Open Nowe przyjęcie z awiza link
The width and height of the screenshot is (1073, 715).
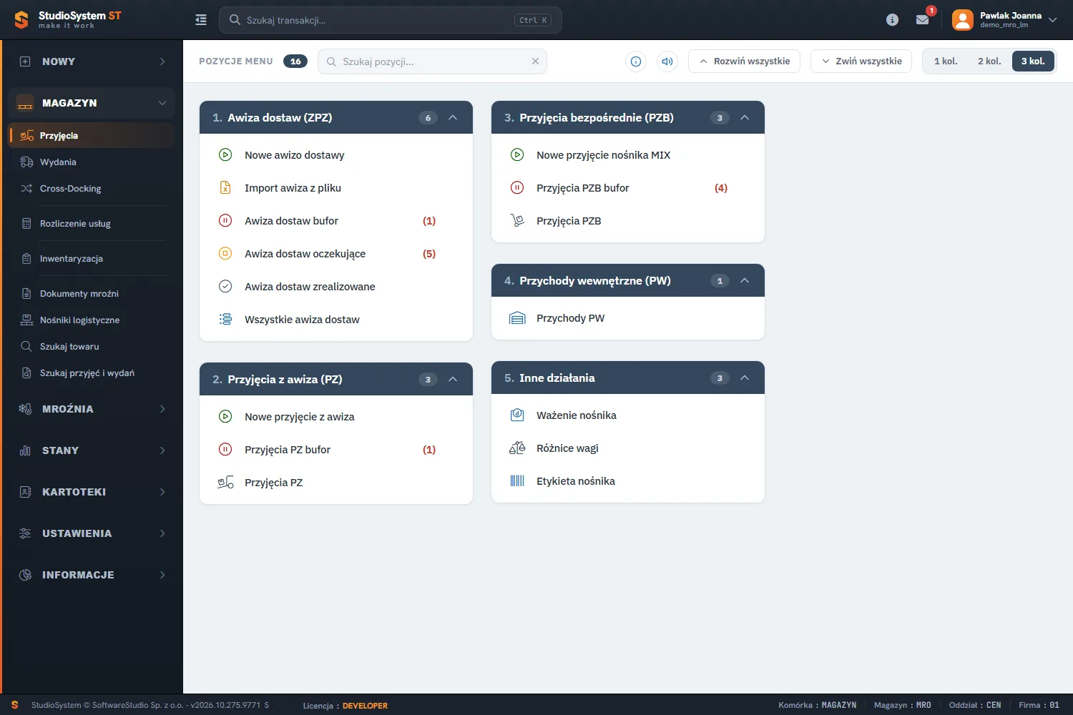[x=299, y=417]
